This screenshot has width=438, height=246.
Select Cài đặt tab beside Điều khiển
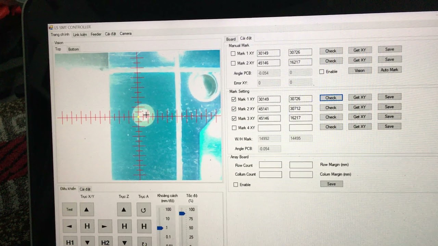pos(85,189)
